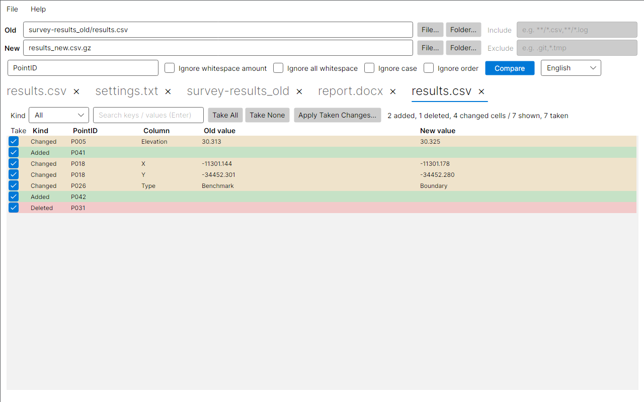
Task: Uncheck Take for Deleted P031 row
Action: click(x=14, y=208)
